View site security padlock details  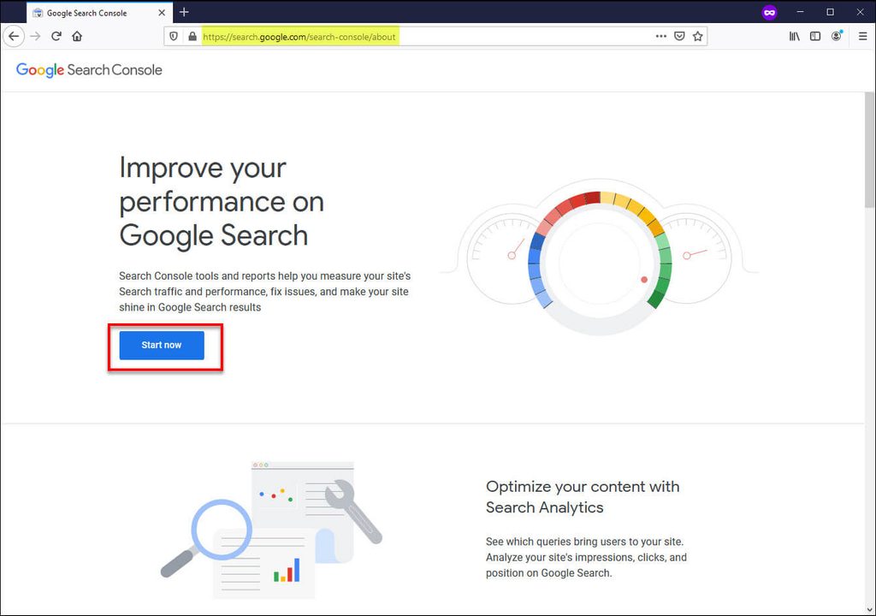[192, 36]
